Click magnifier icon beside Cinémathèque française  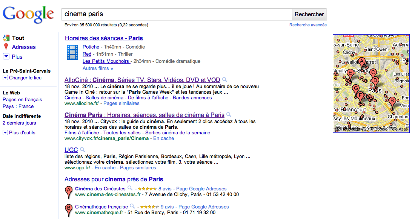click(x=132, y=206)
